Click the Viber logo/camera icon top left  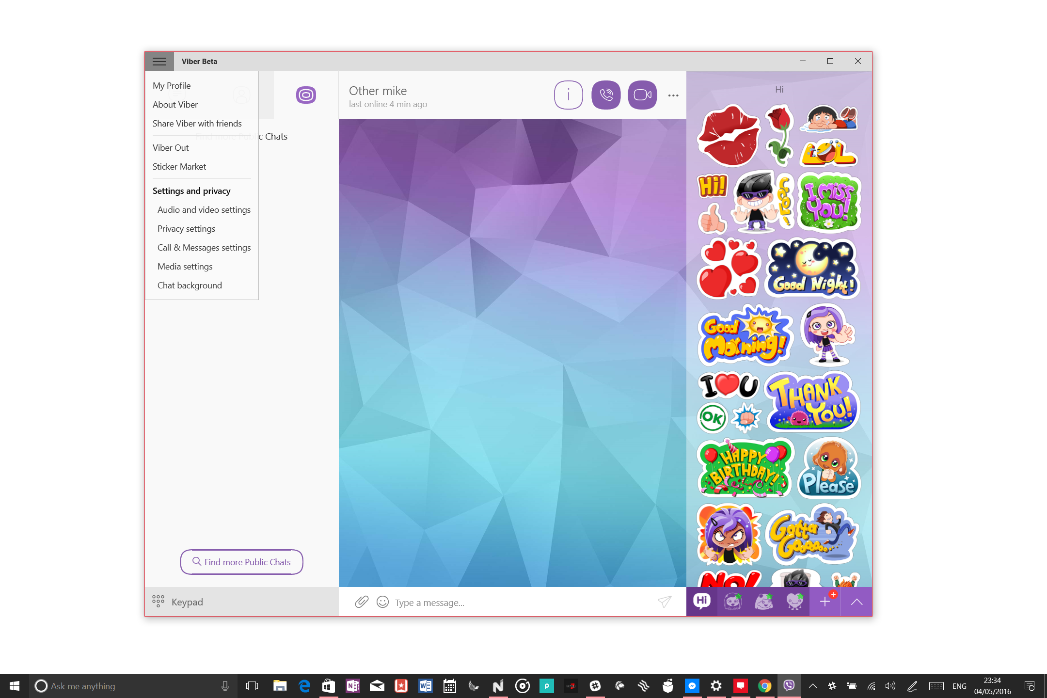click(305, 94)
